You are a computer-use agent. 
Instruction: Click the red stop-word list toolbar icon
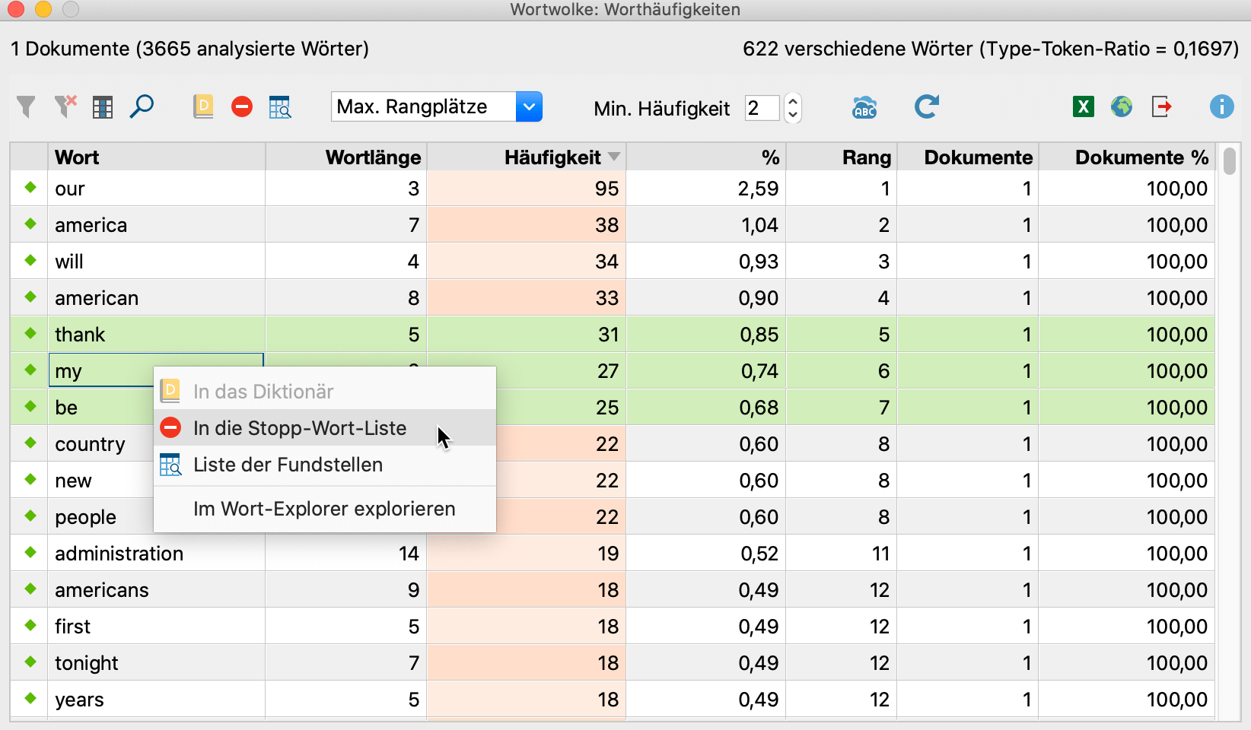tap(242, 106)
